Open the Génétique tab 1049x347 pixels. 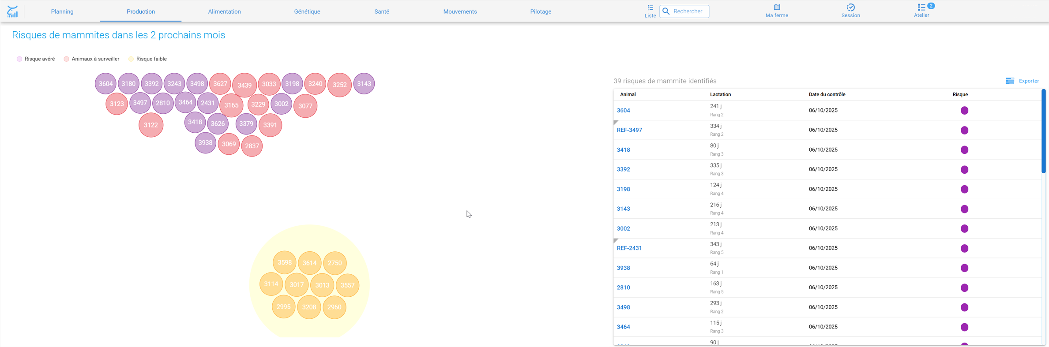click(307, 11)
